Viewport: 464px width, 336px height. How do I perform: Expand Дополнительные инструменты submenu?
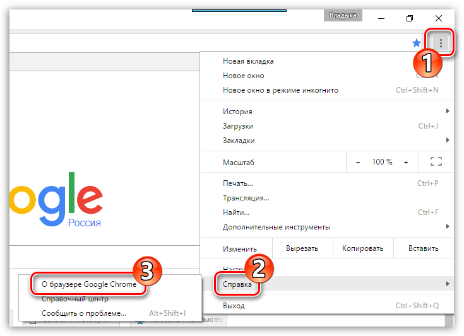(327, 227)
